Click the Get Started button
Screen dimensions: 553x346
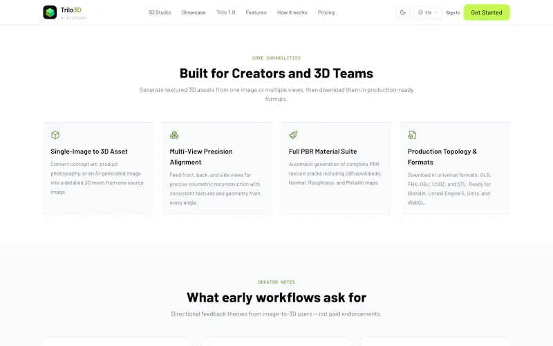click(487, 12)
